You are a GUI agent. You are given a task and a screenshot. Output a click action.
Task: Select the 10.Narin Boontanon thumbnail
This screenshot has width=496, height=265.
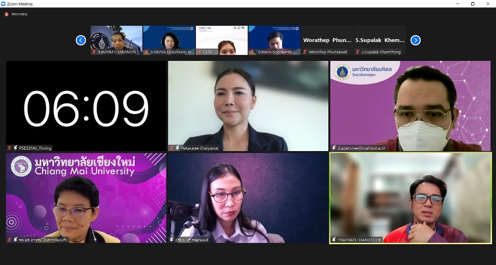point(274,39)
